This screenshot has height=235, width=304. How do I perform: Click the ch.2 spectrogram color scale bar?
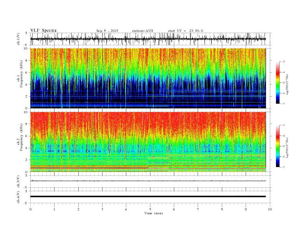pyautogui.click(x=278, y=146)
